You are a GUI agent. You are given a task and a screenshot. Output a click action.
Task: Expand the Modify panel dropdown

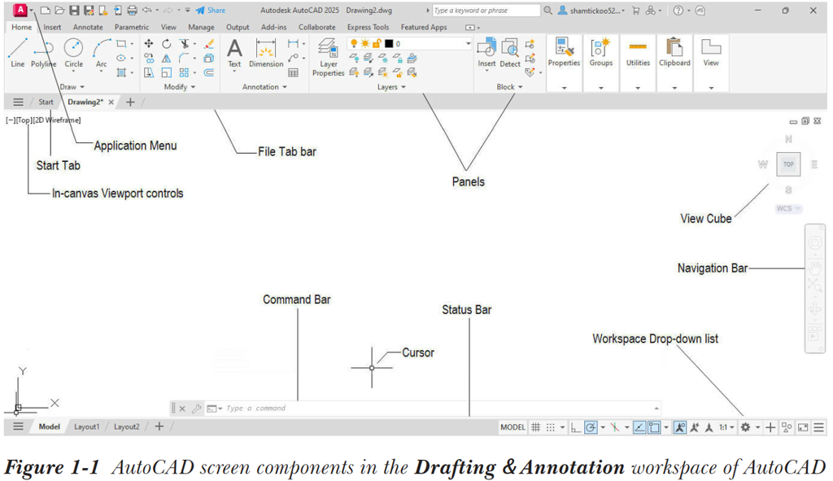(x=180, y=86)
